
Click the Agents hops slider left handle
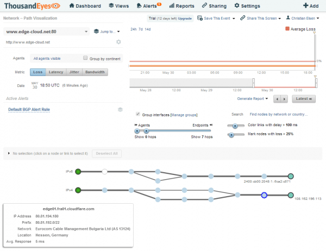137,131
